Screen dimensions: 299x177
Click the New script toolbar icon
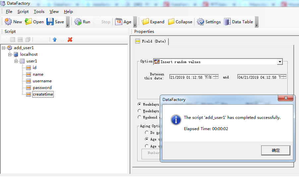click(8, 22)
